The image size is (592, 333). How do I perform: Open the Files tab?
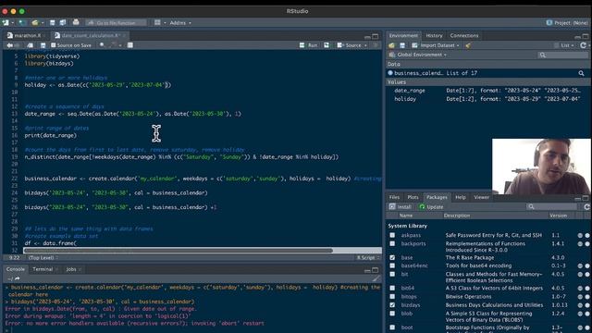pyautogui.click(x=394, y=197)
